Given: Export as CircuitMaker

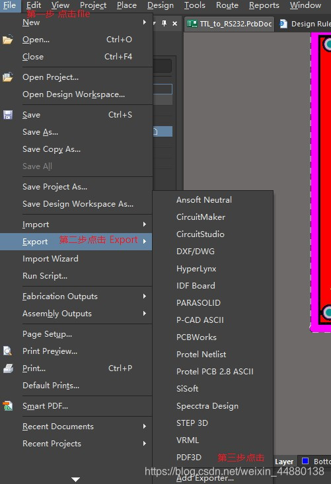Looking at the screenshot, I should click(213, 217).
